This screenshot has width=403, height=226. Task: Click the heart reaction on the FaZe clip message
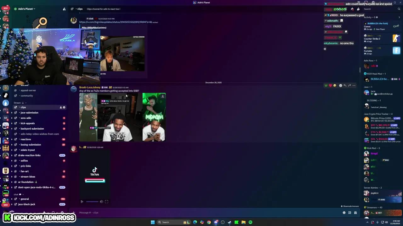[330, 85]
